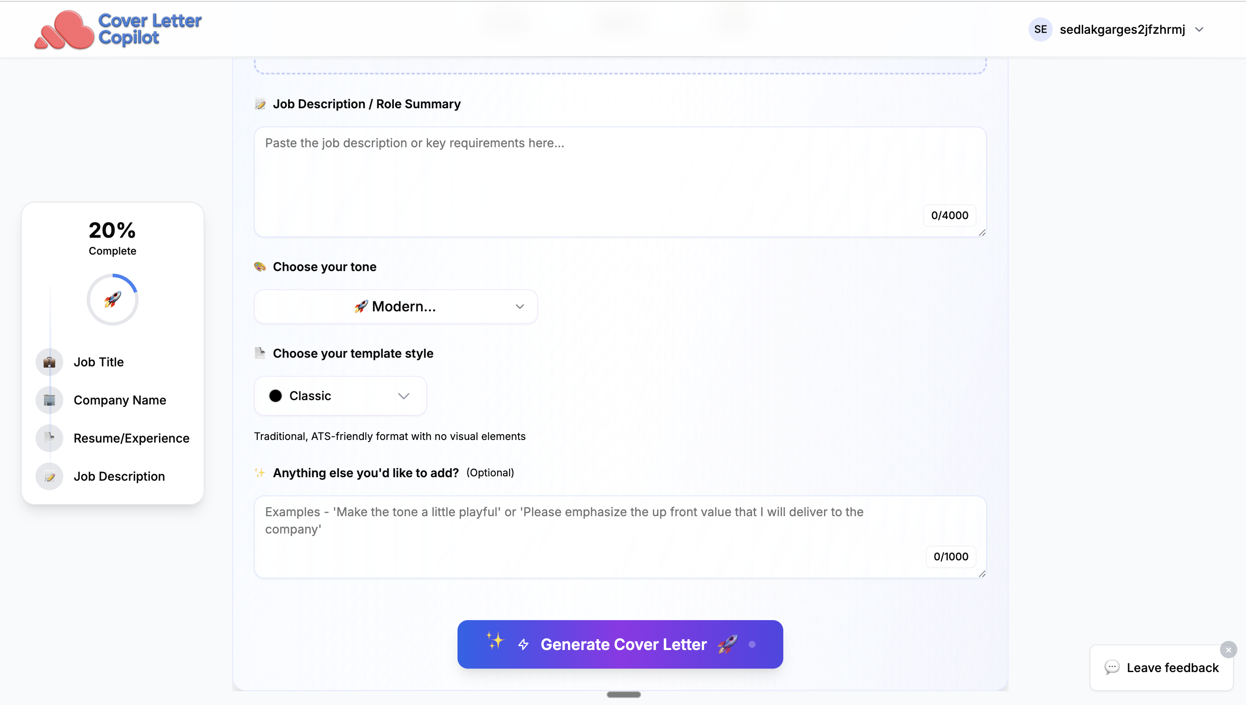Viewport: 1246px width, 705px height.
Task: Open the sedlakgarges2jfzhrmj account menu chevron
Action: 1200,29
